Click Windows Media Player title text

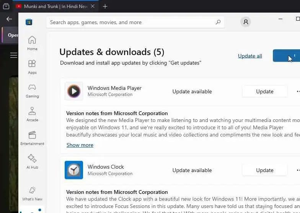(x=114, y=88)
